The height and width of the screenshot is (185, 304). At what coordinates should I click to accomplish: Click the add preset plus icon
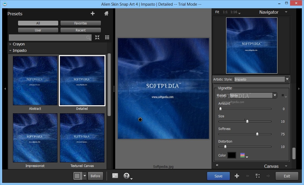point(93,13)
